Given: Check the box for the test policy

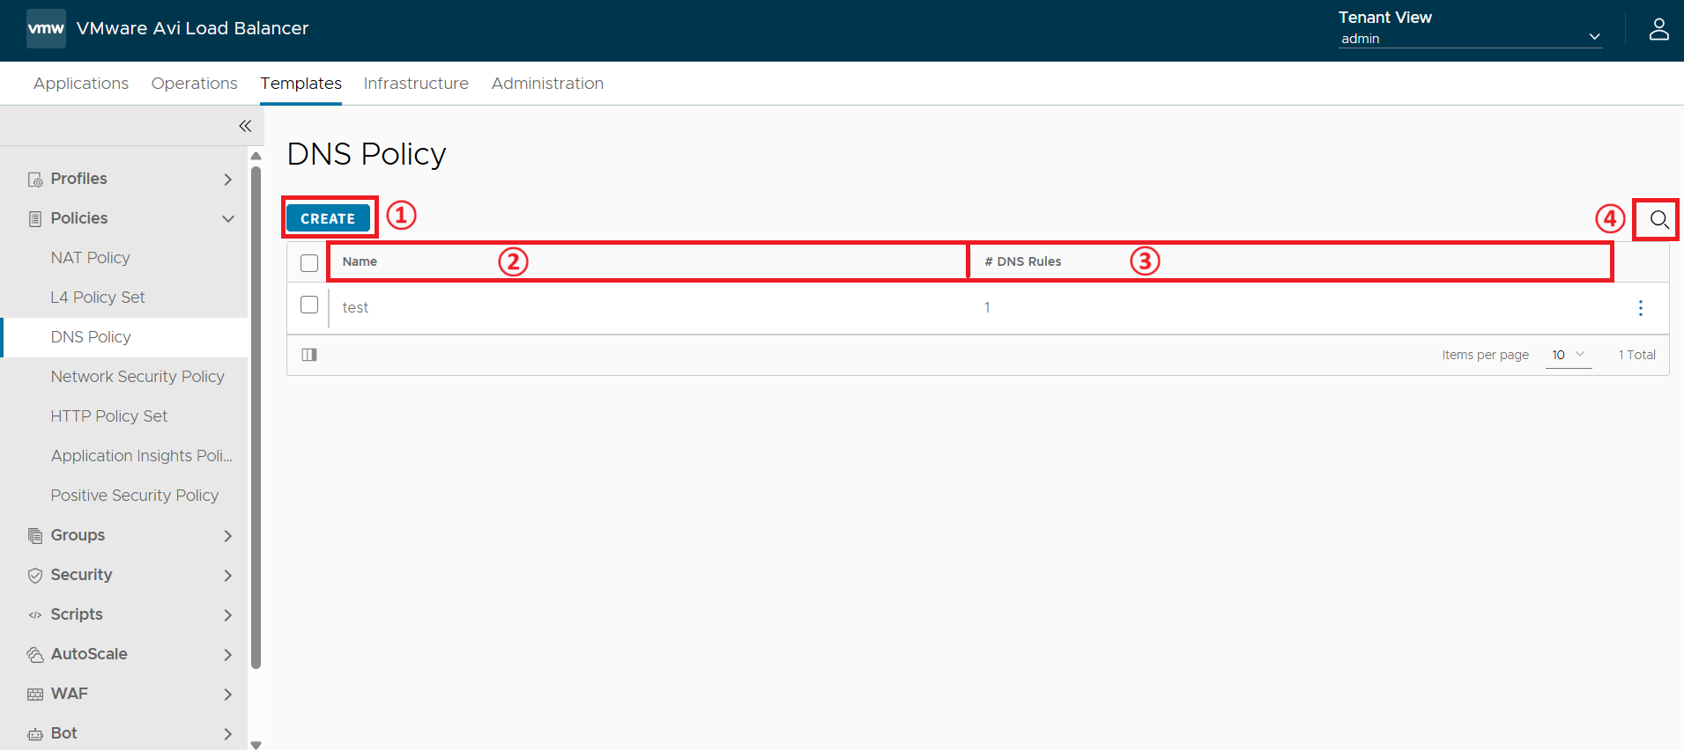Looking at the screenshot, I should [x=309, y=305].
